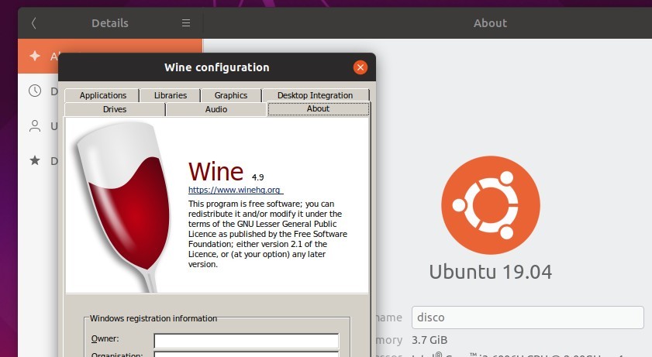
Task: Select the About tab in Wine configuration
Action: click(318, 108)
